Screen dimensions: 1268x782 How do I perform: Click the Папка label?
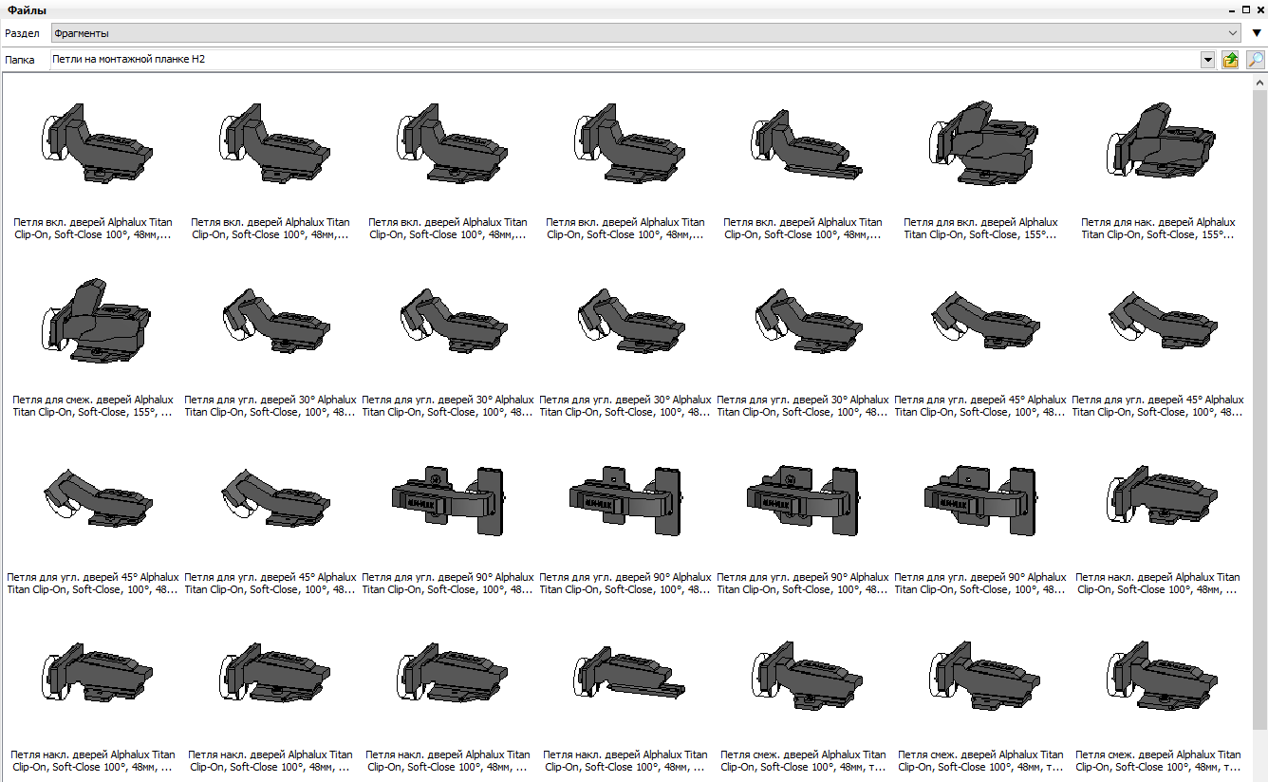(20, 60)
